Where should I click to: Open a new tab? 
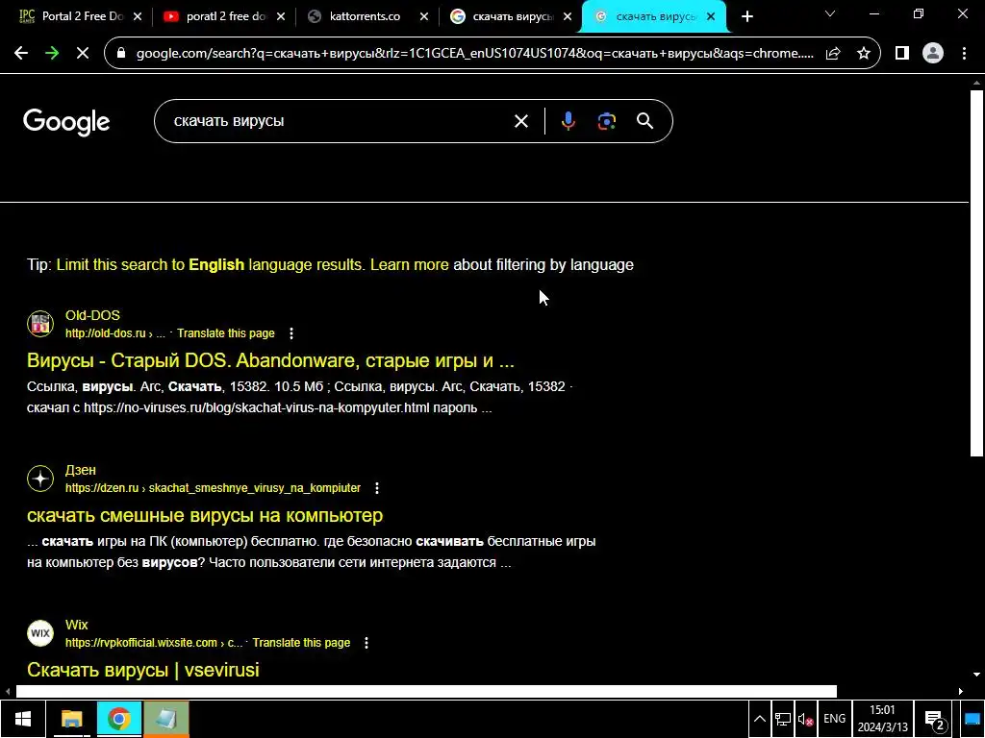tap(746, 17)
